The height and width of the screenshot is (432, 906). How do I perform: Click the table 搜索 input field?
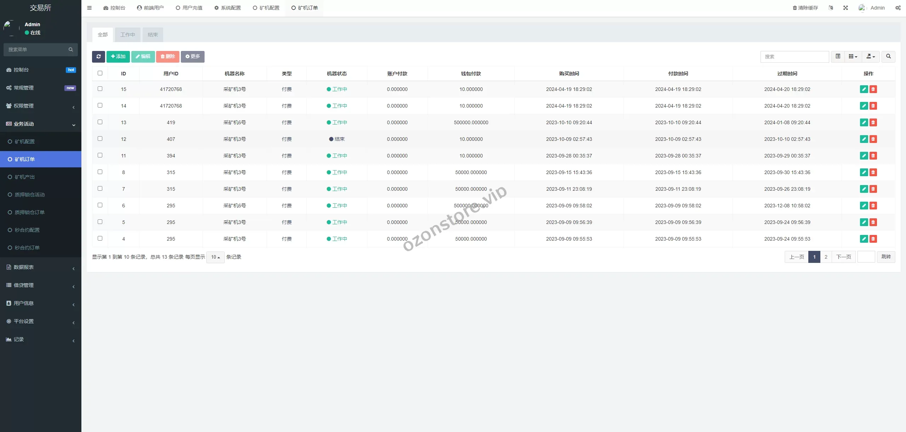click(x=794, y=57)
